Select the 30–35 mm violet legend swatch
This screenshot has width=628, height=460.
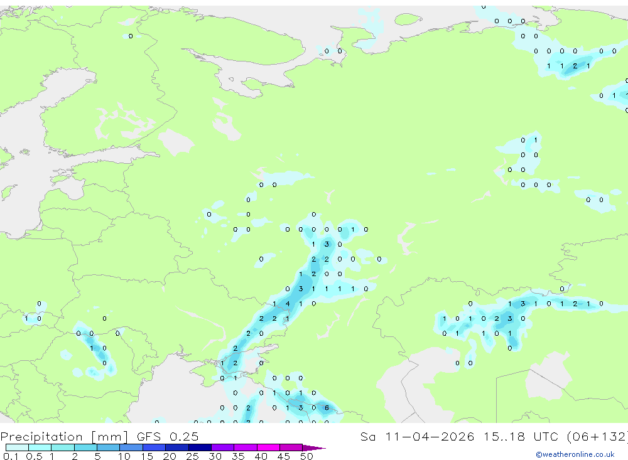pyautogui.click(x=223, y=447)
